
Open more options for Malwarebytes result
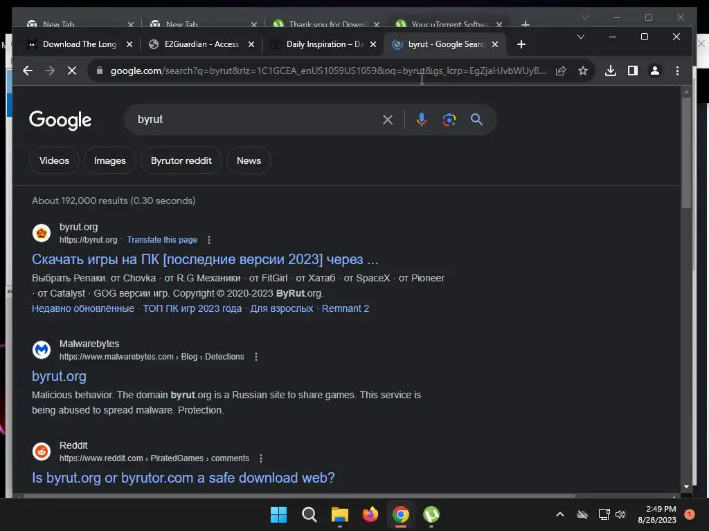click(256, 357)
